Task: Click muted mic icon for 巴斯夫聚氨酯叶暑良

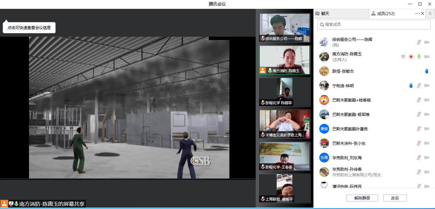Action: (x=419, y=129)
